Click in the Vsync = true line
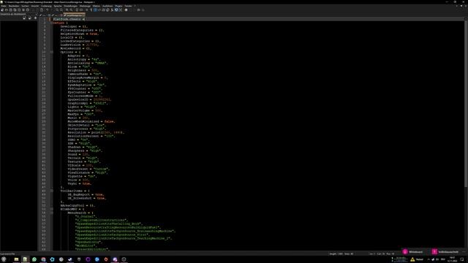Screen dimensions: 468x263 (80, 183)
